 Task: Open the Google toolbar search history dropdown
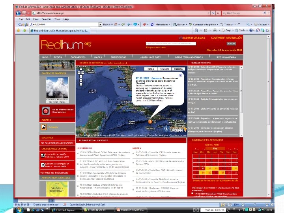100,24
